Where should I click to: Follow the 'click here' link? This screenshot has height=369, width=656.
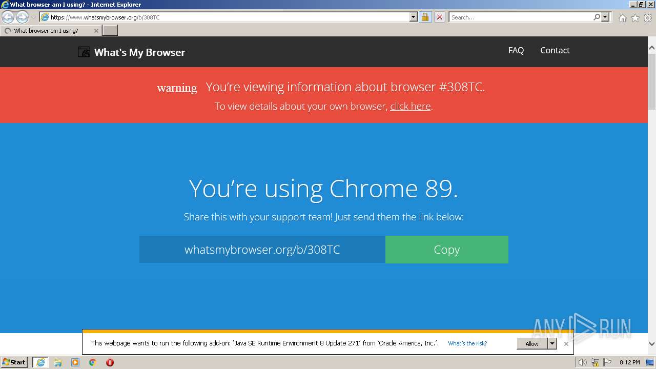pyautogui.click(x=410, y=106)
